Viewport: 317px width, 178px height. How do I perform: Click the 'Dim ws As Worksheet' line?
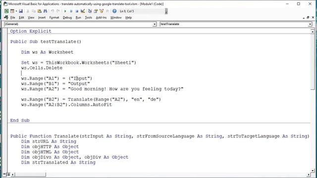click(48, 52)
